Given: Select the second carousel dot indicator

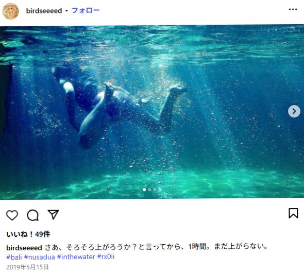Looking at the screenshot, I should pyautogui.click(x=149, y=190).
